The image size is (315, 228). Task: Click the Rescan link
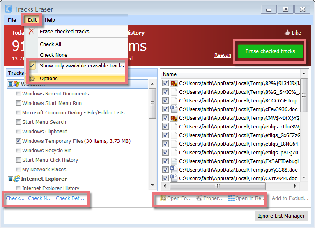point(223,55)
